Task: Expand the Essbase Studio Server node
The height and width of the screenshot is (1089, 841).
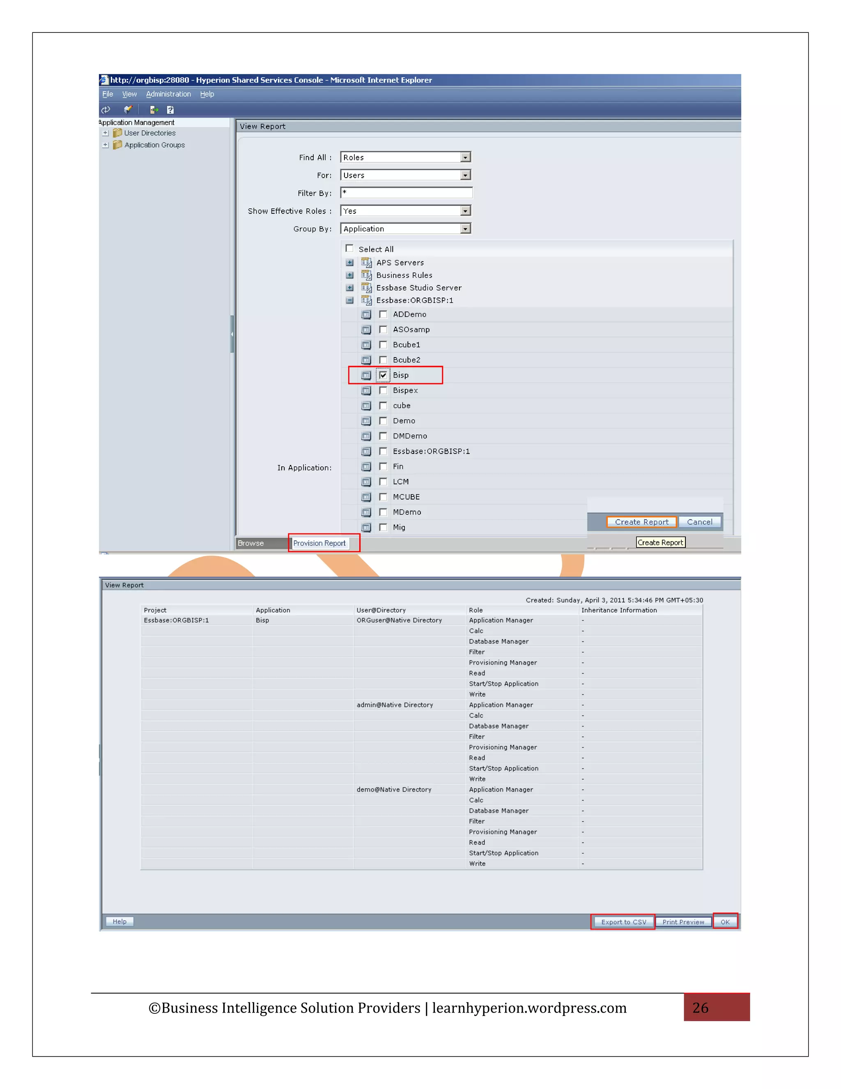Action: click(350, 288)
